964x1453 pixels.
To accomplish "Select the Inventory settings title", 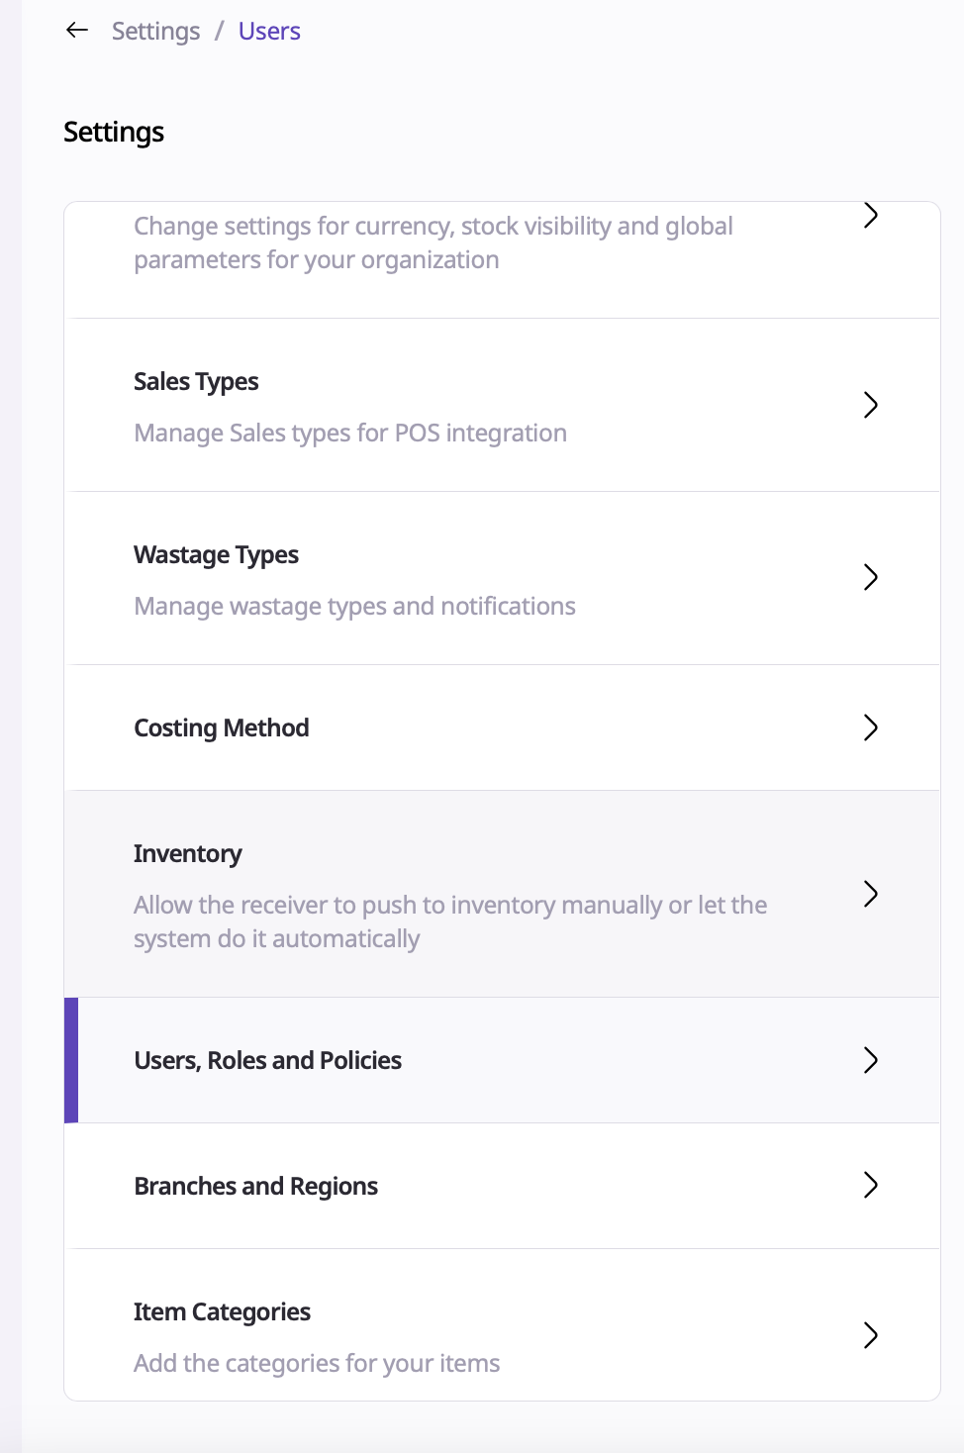I will tap(188, 854).
